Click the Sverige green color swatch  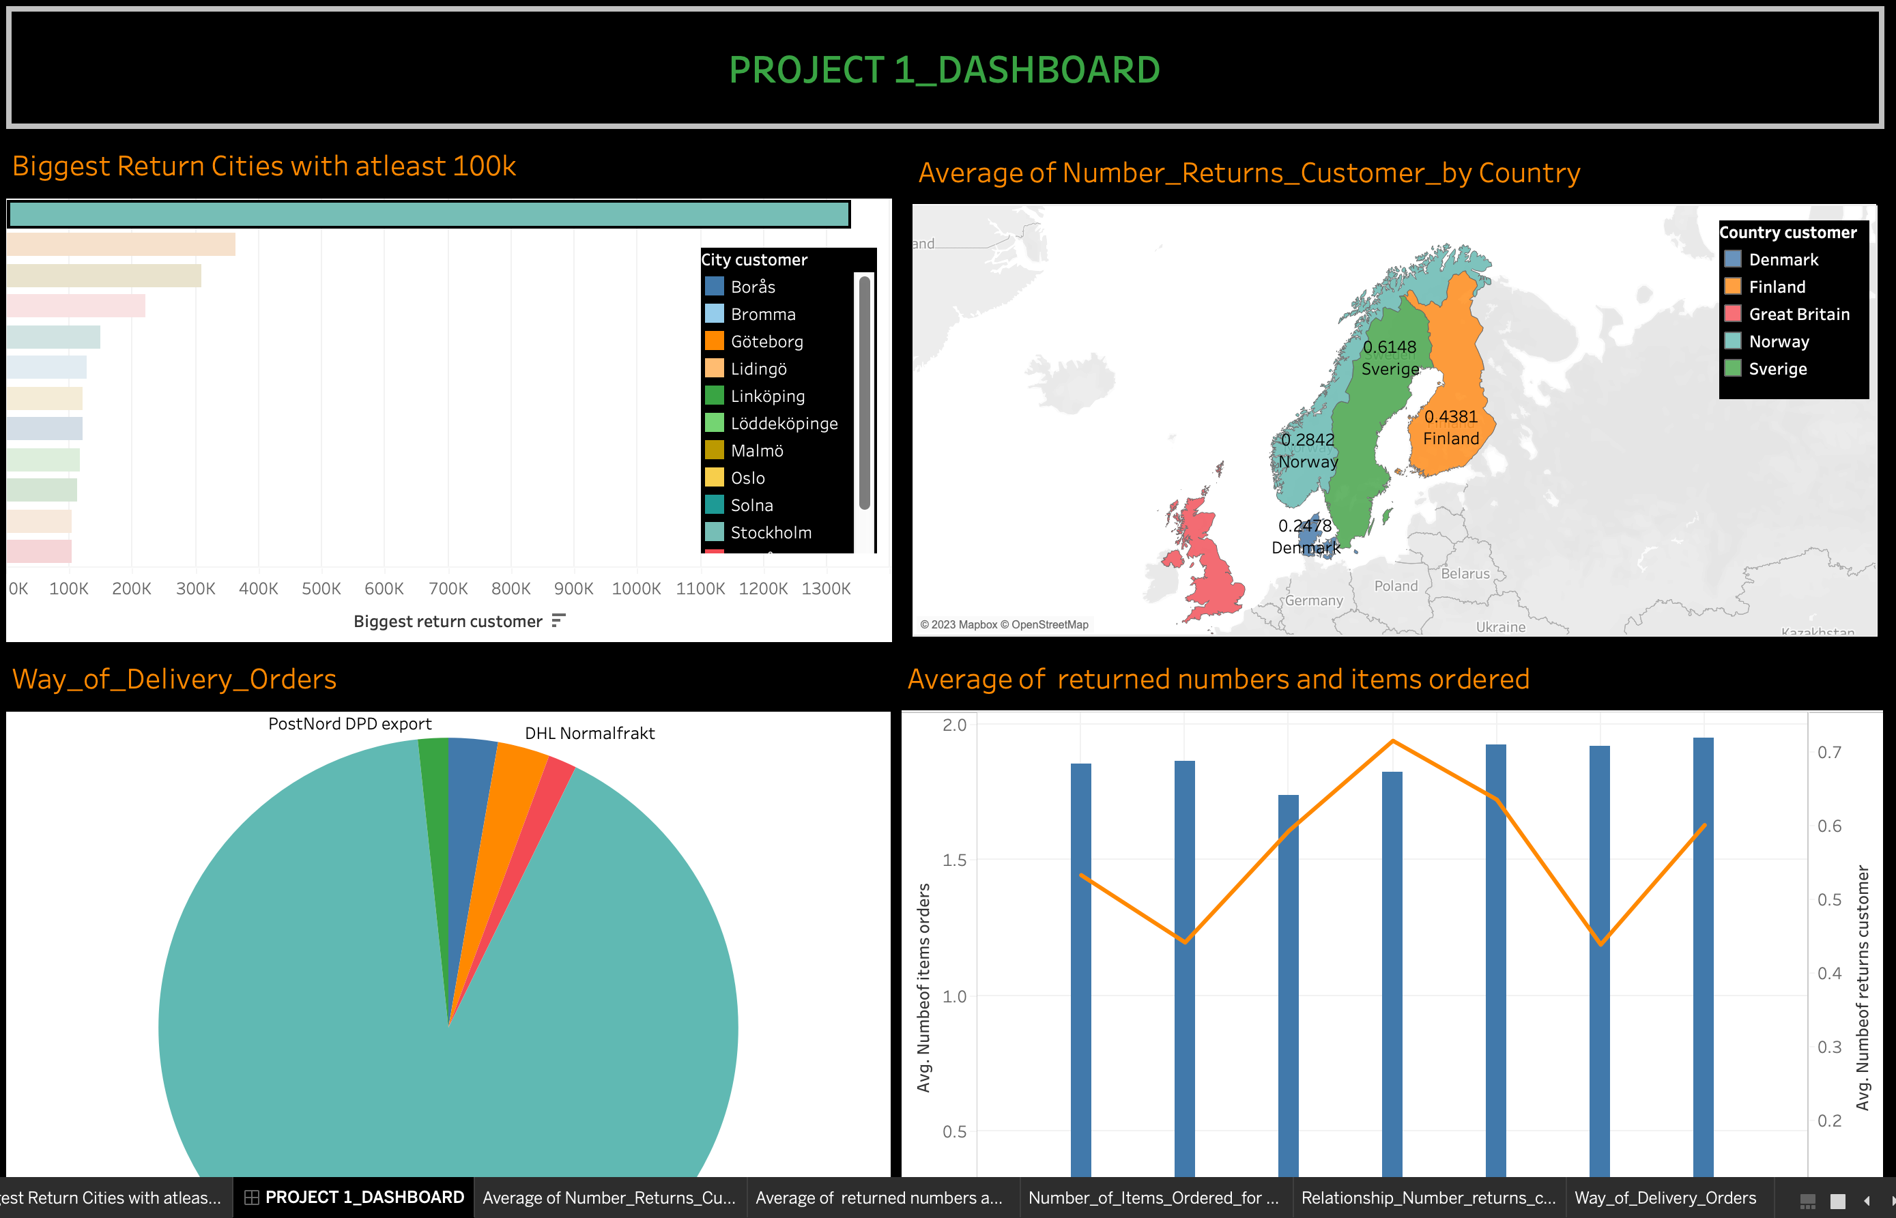tap(1732, 368)
